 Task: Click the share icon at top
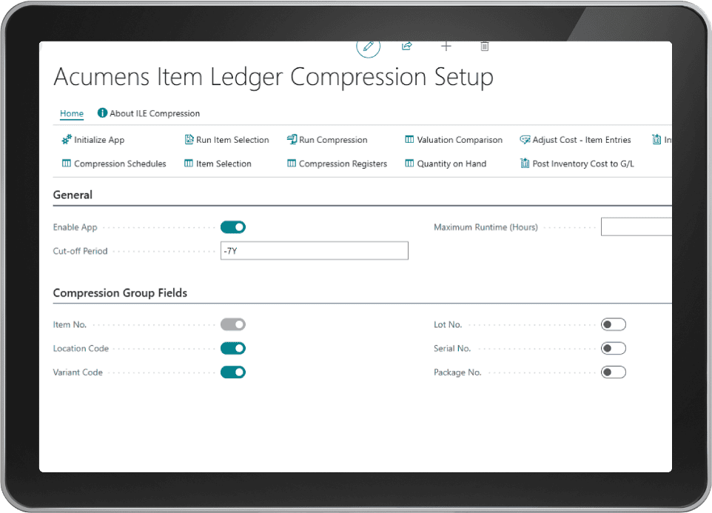pyautogui.click(x=407, y=46)
